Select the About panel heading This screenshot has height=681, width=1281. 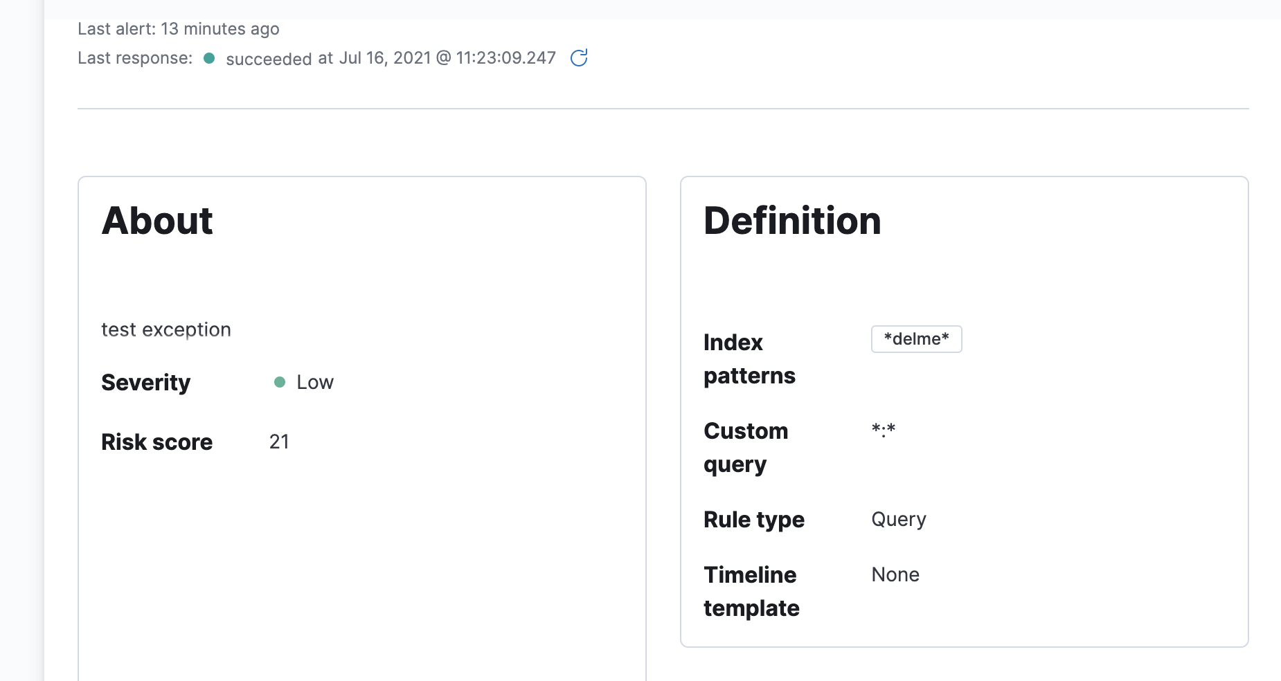(157, 221)
